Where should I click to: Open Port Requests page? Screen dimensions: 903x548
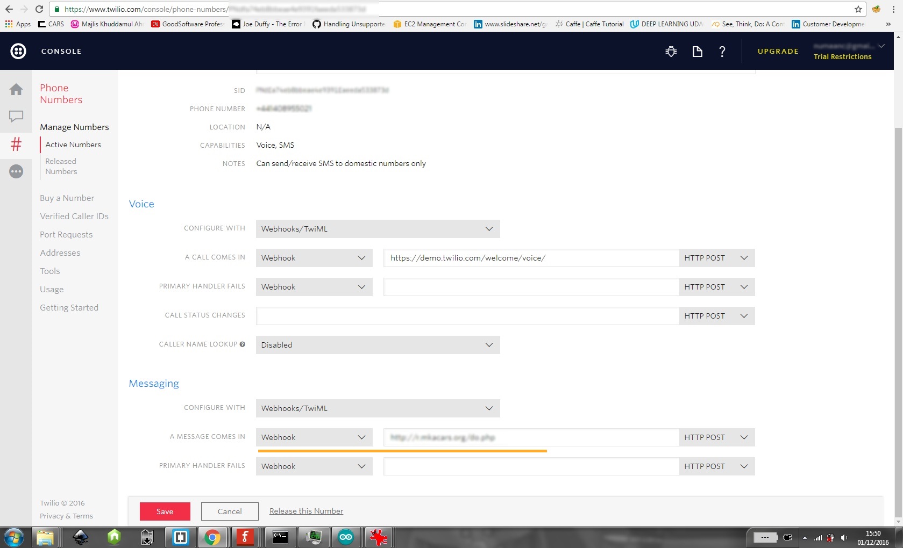pos(66,235)
